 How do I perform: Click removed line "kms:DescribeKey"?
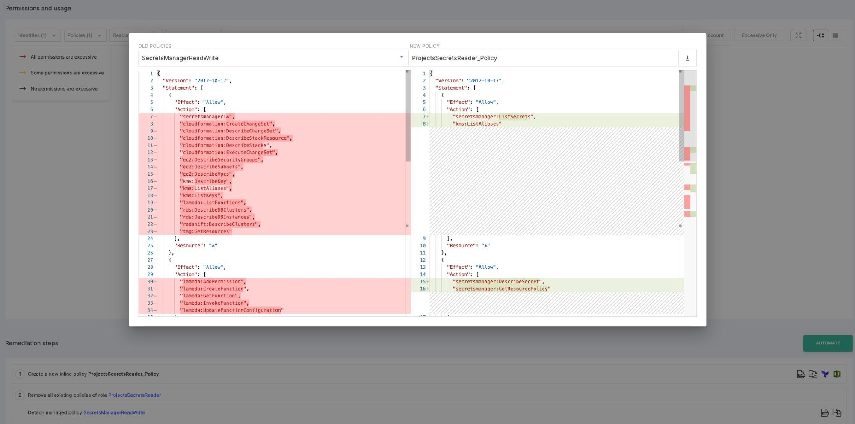[206, 181]
